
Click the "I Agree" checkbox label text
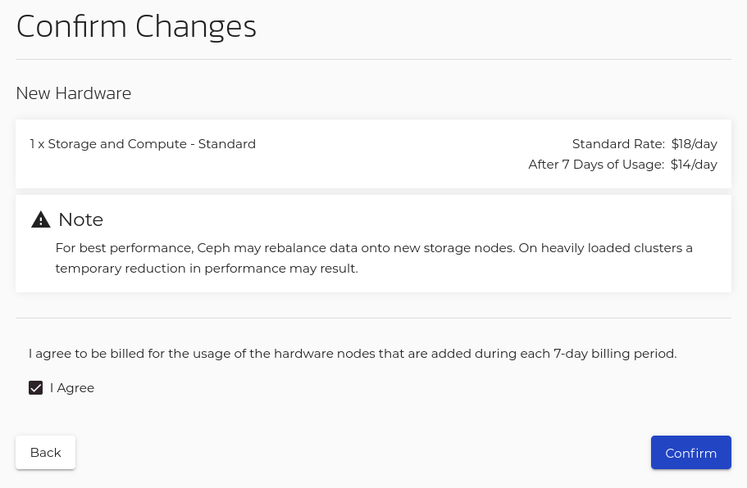click(x=72, y=388)
